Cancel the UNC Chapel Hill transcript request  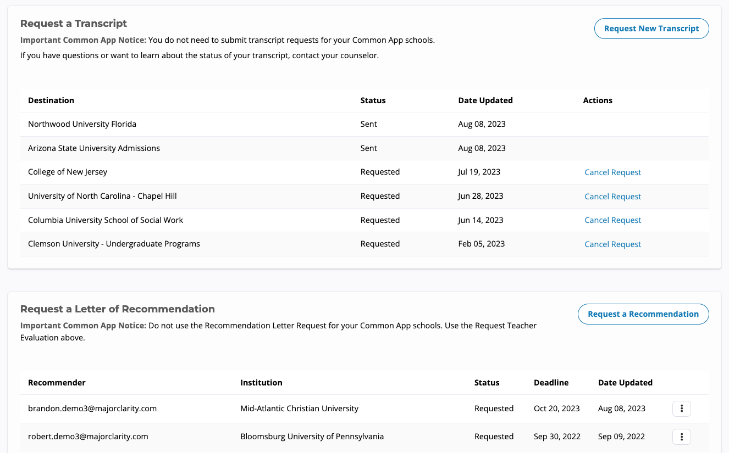click(x=612, y=197)
